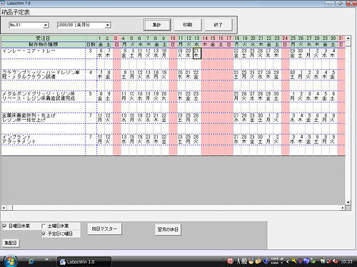
Task: Click the red volume speaker tray icon
Action: [x=336, y=261]
